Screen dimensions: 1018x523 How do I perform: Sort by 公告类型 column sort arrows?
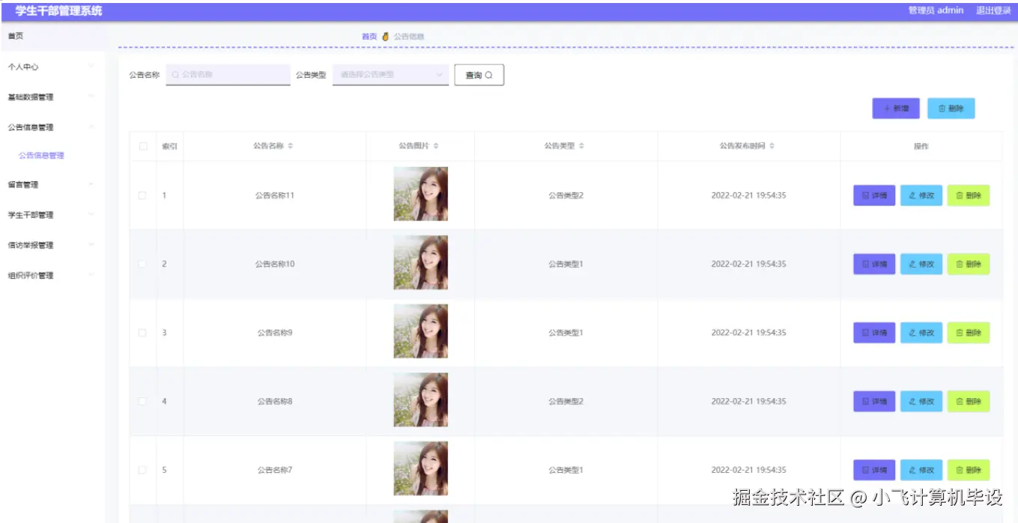[x=581, y=146]
